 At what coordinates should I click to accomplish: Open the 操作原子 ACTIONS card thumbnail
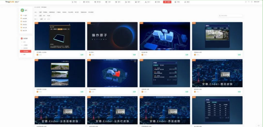(112, 36)
